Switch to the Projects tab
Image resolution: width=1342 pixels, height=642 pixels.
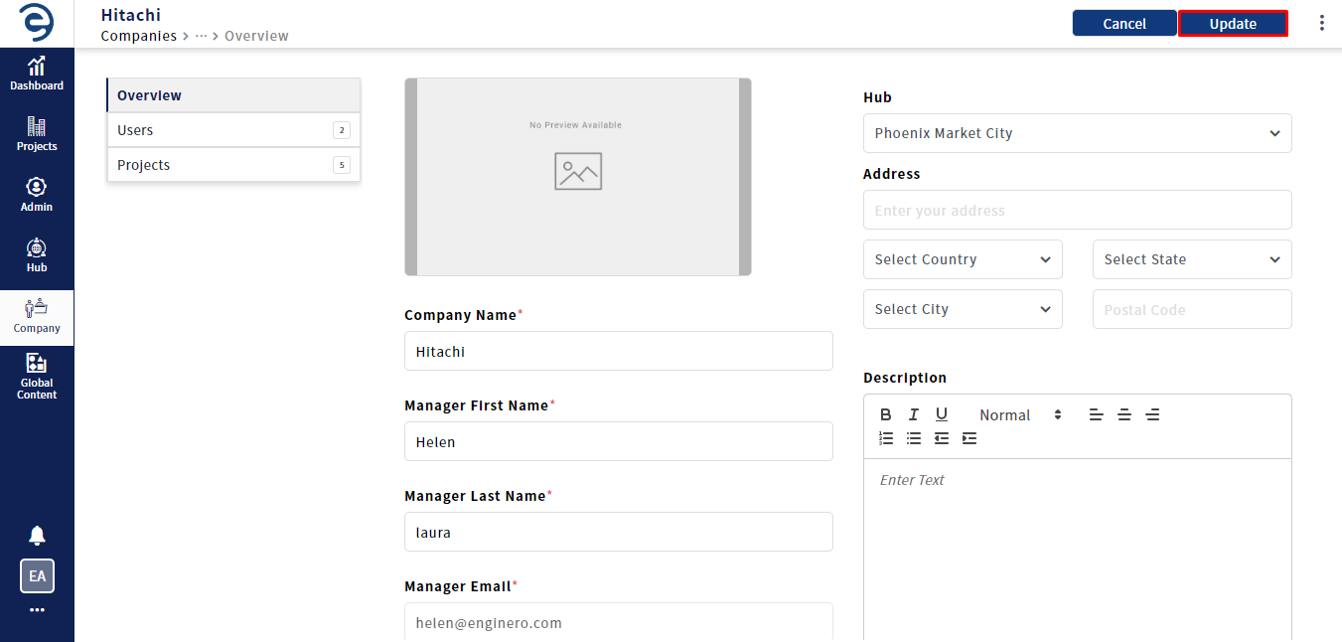(x=233, y=165)
